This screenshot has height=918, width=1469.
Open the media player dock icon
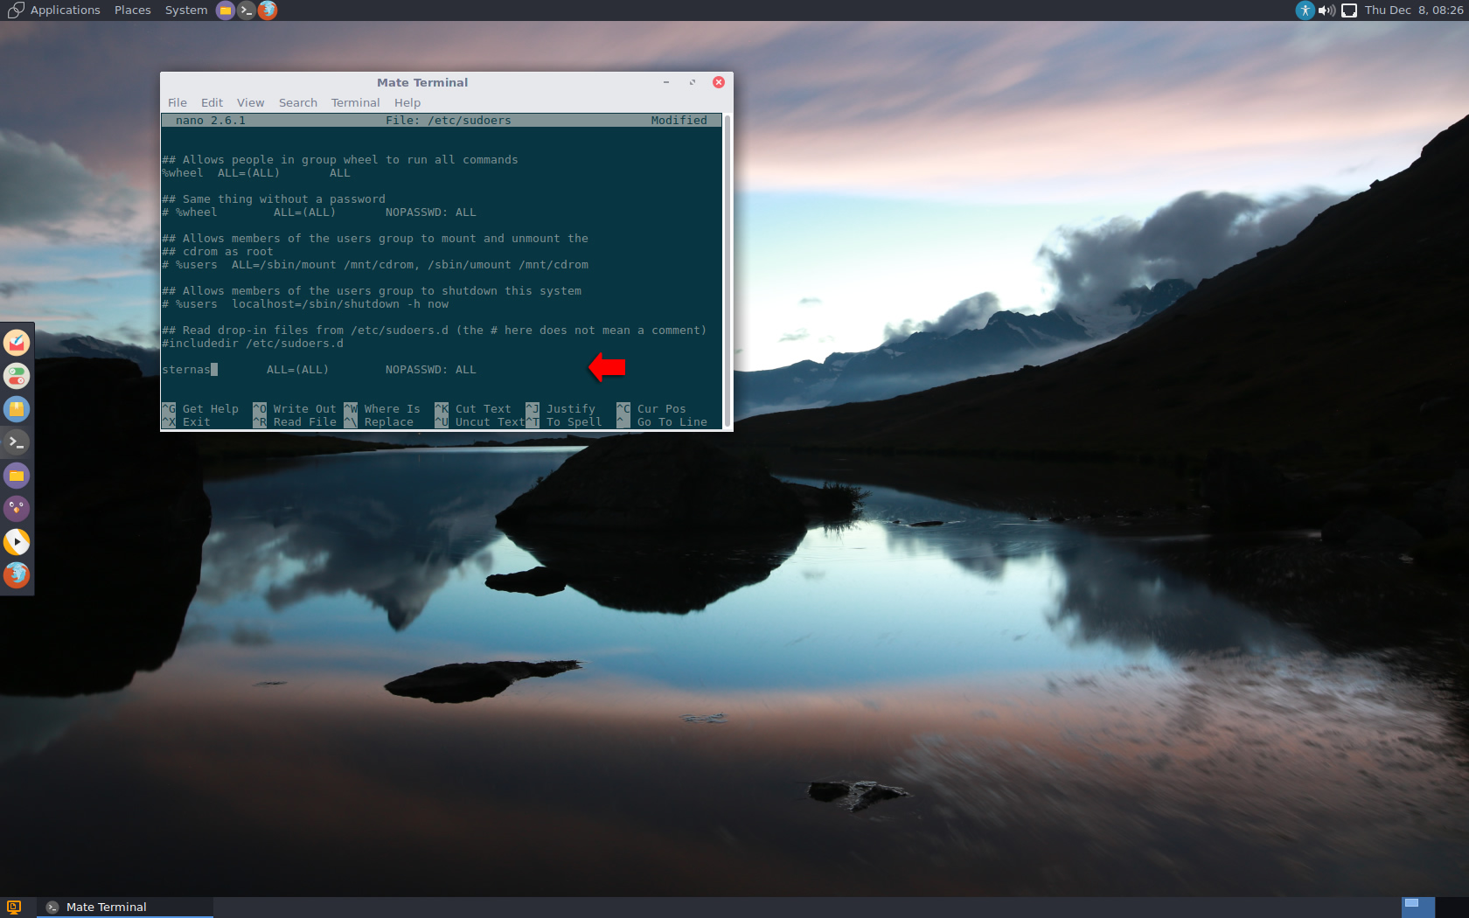[17, 542]
